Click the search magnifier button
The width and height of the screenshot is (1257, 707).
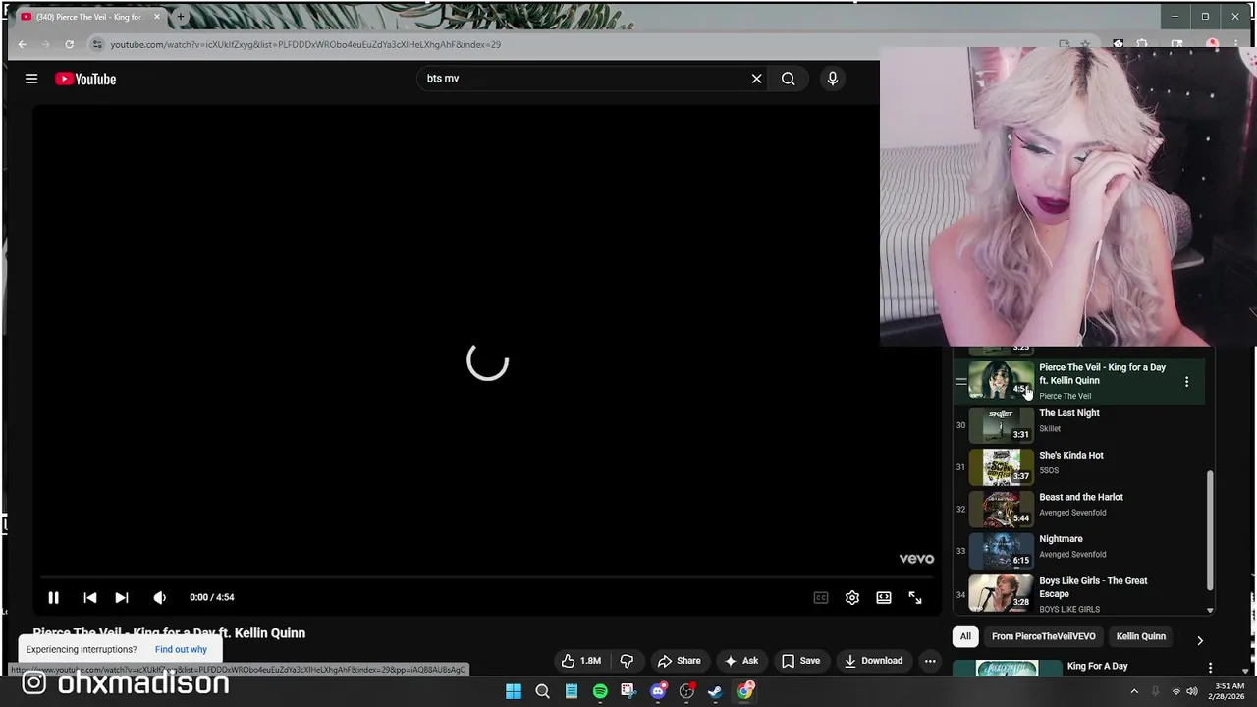[x=788, y=79]
